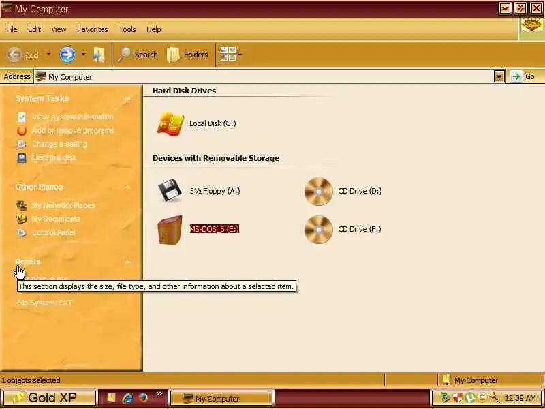Click the View system information icon
Image resolution: width=545 pixels, height=409 pixels.
pos(22,117)
